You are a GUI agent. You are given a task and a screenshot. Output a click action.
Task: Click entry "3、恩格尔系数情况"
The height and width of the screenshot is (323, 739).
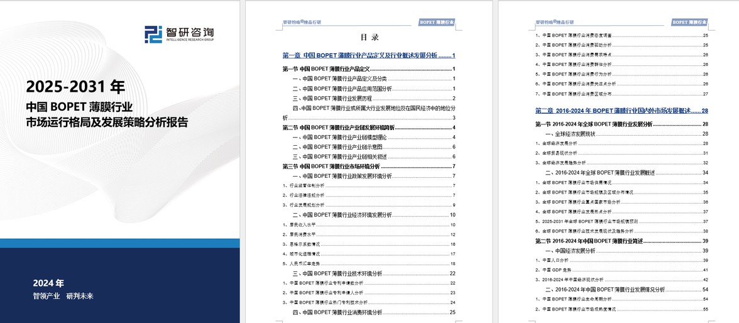368,244
